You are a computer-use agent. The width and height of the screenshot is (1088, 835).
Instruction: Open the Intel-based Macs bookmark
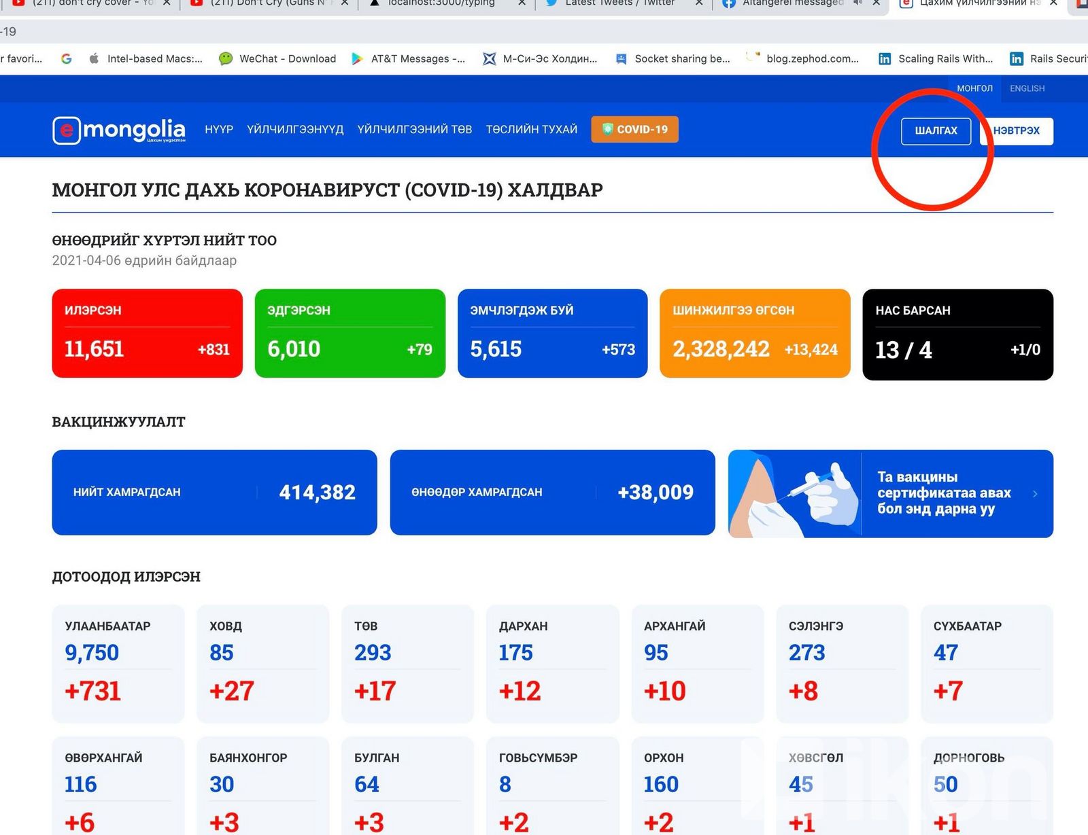pos(146,58)
